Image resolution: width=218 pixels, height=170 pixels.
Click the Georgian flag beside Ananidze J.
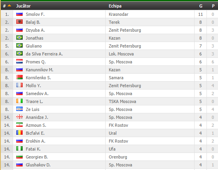[19, 117]
